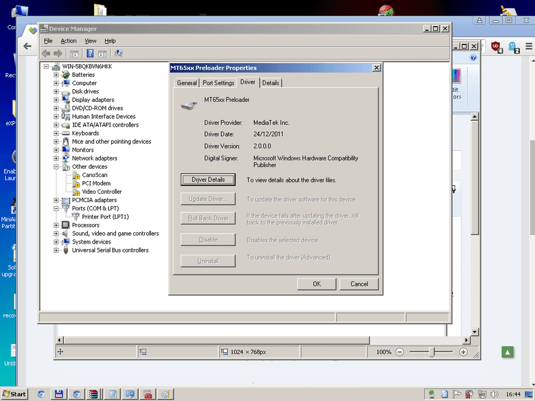Click the Paint palette taskbar icon
Screen dimensions: 535x401
pos(165,394)
